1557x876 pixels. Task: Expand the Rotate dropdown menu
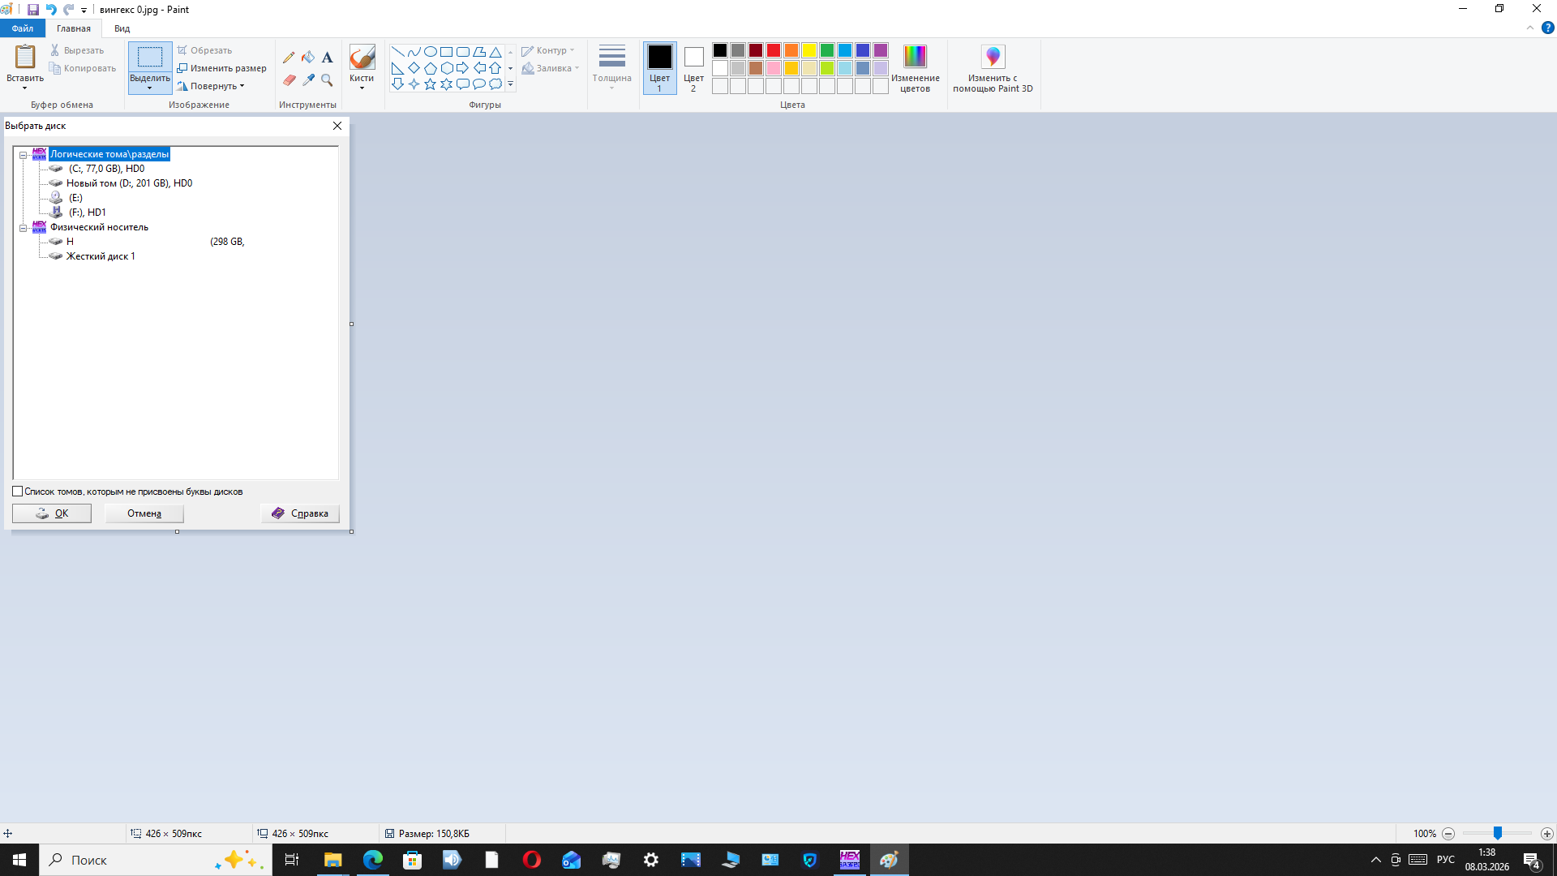(x=215, y=86)
